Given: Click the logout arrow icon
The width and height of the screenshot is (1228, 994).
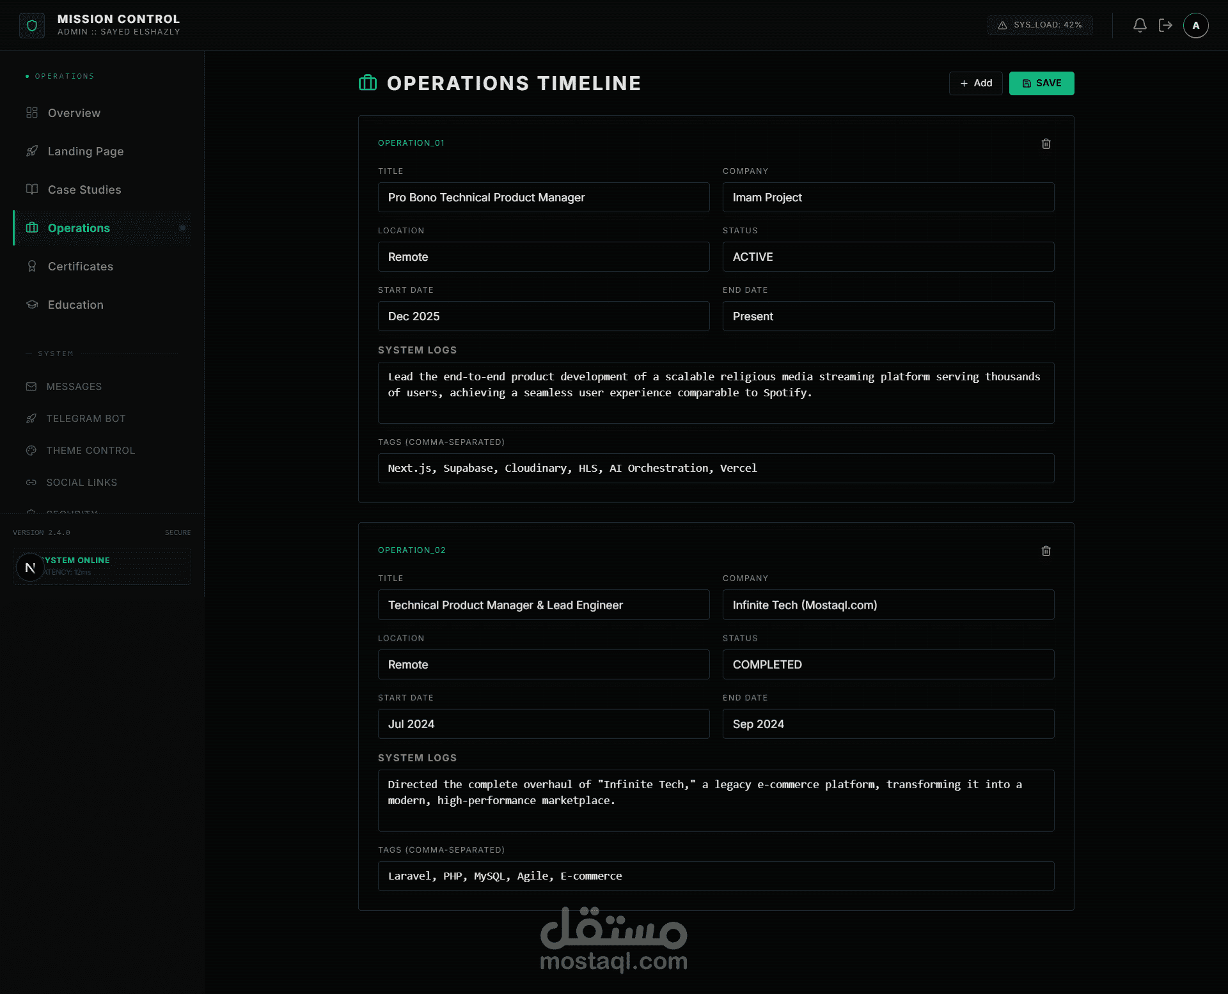Looking at the screenshot, I should pos(1165,25).
